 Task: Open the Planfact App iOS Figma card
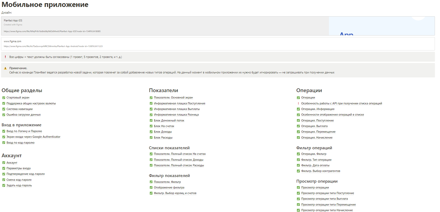(218, 26)
